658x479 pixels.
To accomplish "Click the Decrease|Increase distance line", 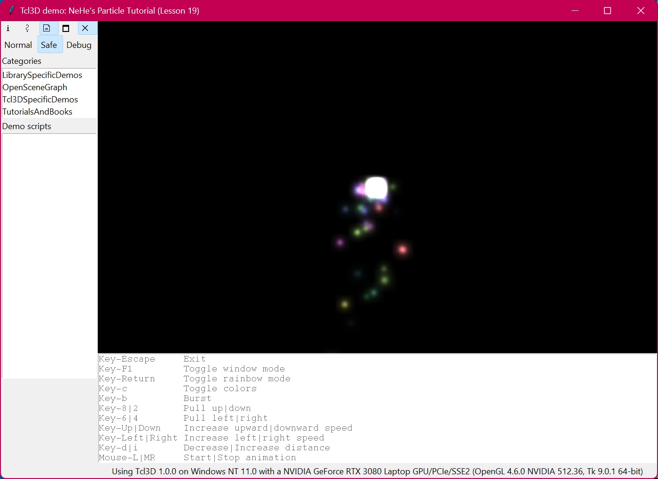I will click(x=214, y=448).
